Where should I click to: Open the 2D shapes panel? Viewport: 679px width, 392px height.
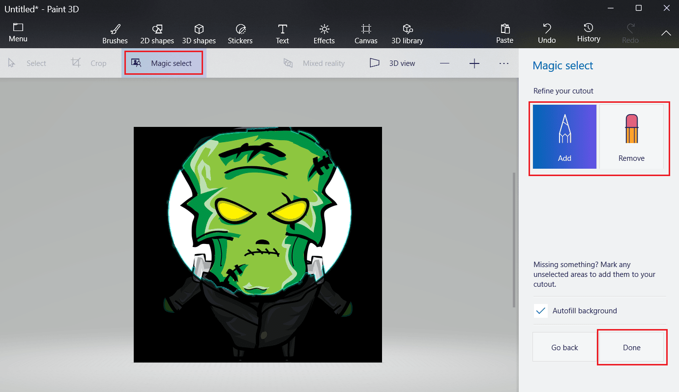[157, 33]
